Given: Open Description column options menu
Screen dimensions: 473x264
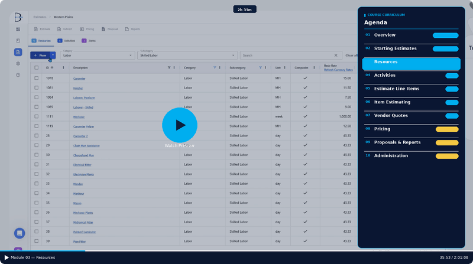Looking at the screenshot, I should click(x=174, y=68).
